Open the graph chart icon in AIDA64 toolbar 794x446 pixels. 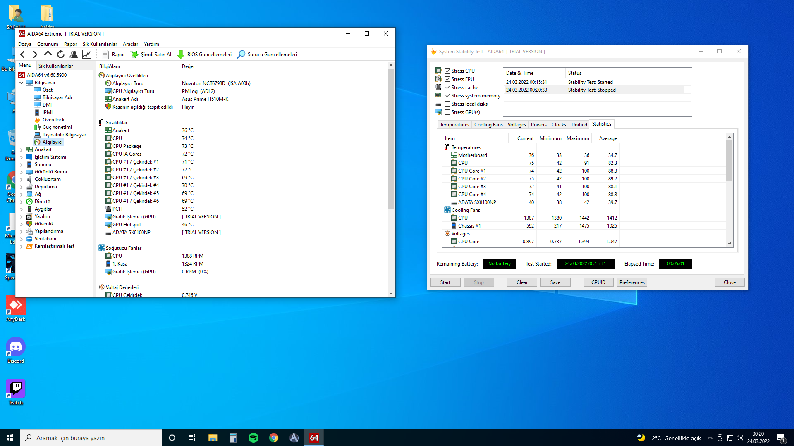(x=86, y=54)
